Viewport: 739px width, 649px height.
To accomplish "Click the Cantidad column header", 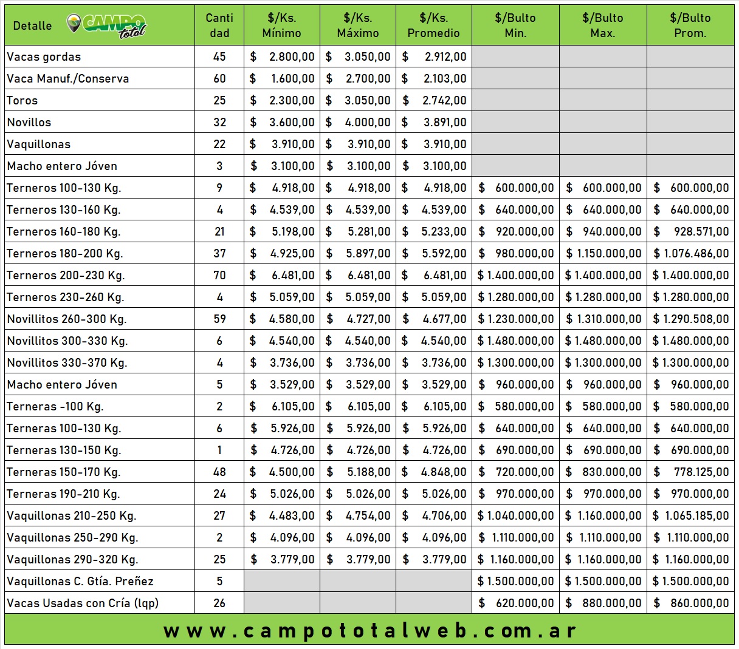I will (219, 25).
